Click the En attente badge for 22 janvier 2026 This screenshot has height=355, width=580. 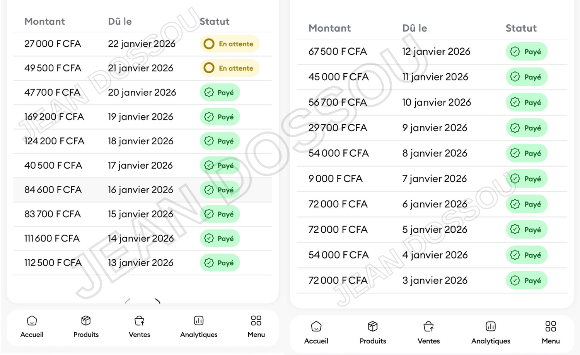click(229, 44)
